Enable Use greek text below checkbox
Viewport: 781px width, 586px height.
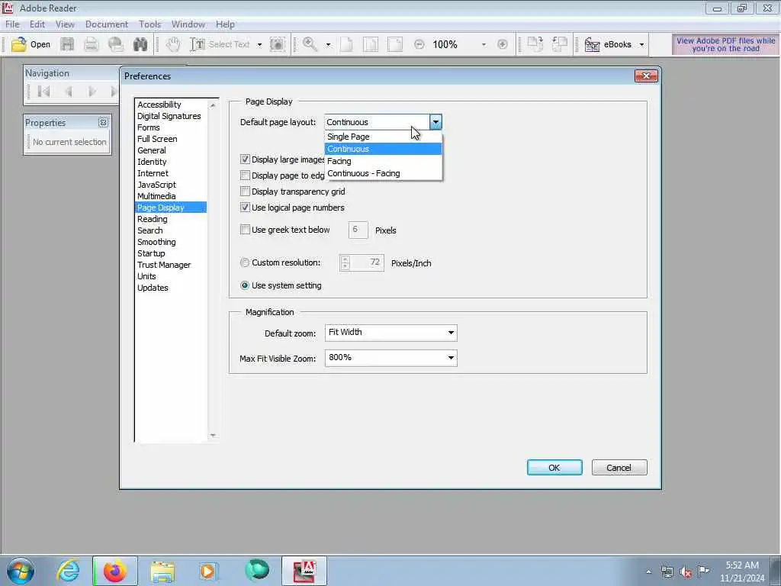(x=245, y=230)
